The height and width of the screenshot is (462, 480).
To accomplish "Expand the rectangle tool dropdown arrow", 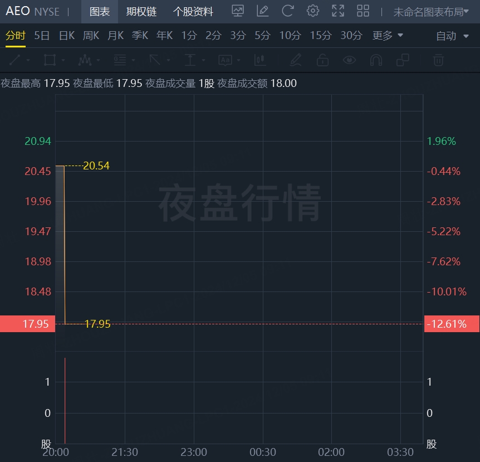I will (63, 60).
